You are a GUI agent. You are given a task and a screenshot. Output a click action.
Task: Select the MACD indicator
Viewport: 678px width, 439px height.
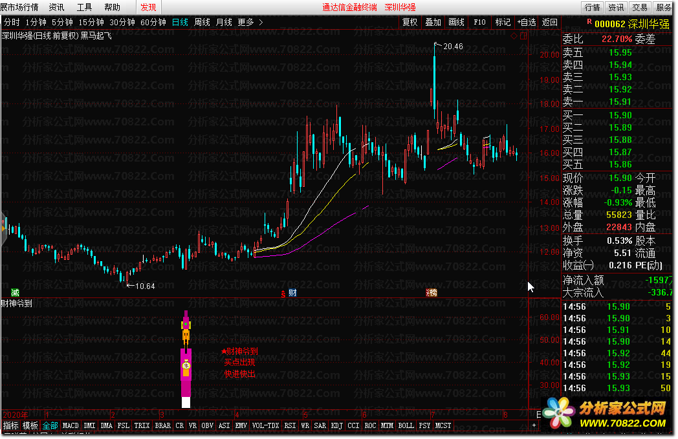(71, 425)
